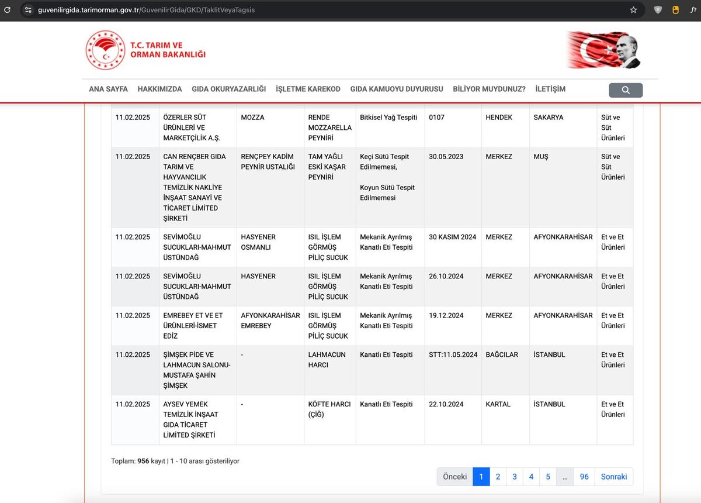This screenshot has width=701, height=503.
Task: Select RENDE MOZZARELLA PEYNİRİ product cell
Action: point(330,128)
